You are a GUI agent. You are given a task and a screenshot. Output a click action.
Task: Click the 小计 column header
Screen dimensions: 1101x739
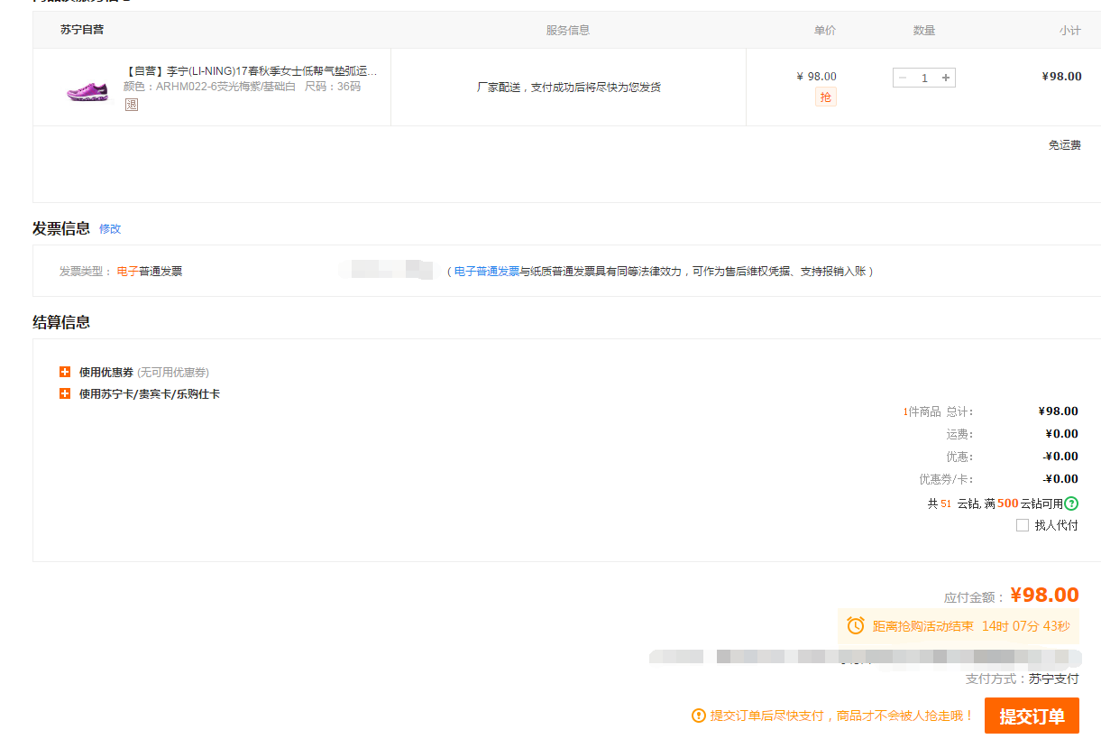pyautogui.click(x=1070, y=30)
